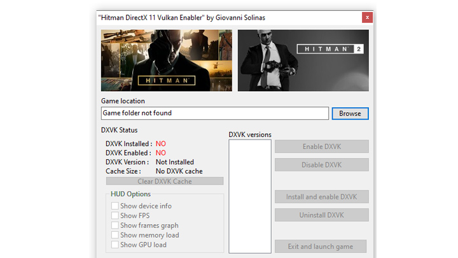The image size is (458, 258).
Task: Click the 'DXVK Status' heading
Action: pos(119,130)
